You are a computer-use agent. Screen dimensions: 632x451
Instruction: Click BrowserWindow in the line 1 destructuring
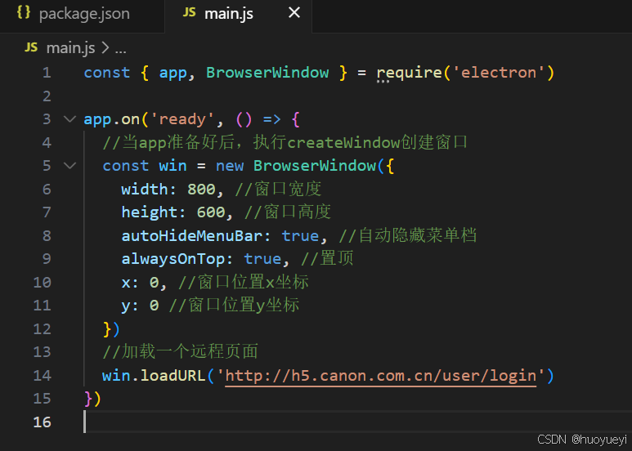coord(267,73)
